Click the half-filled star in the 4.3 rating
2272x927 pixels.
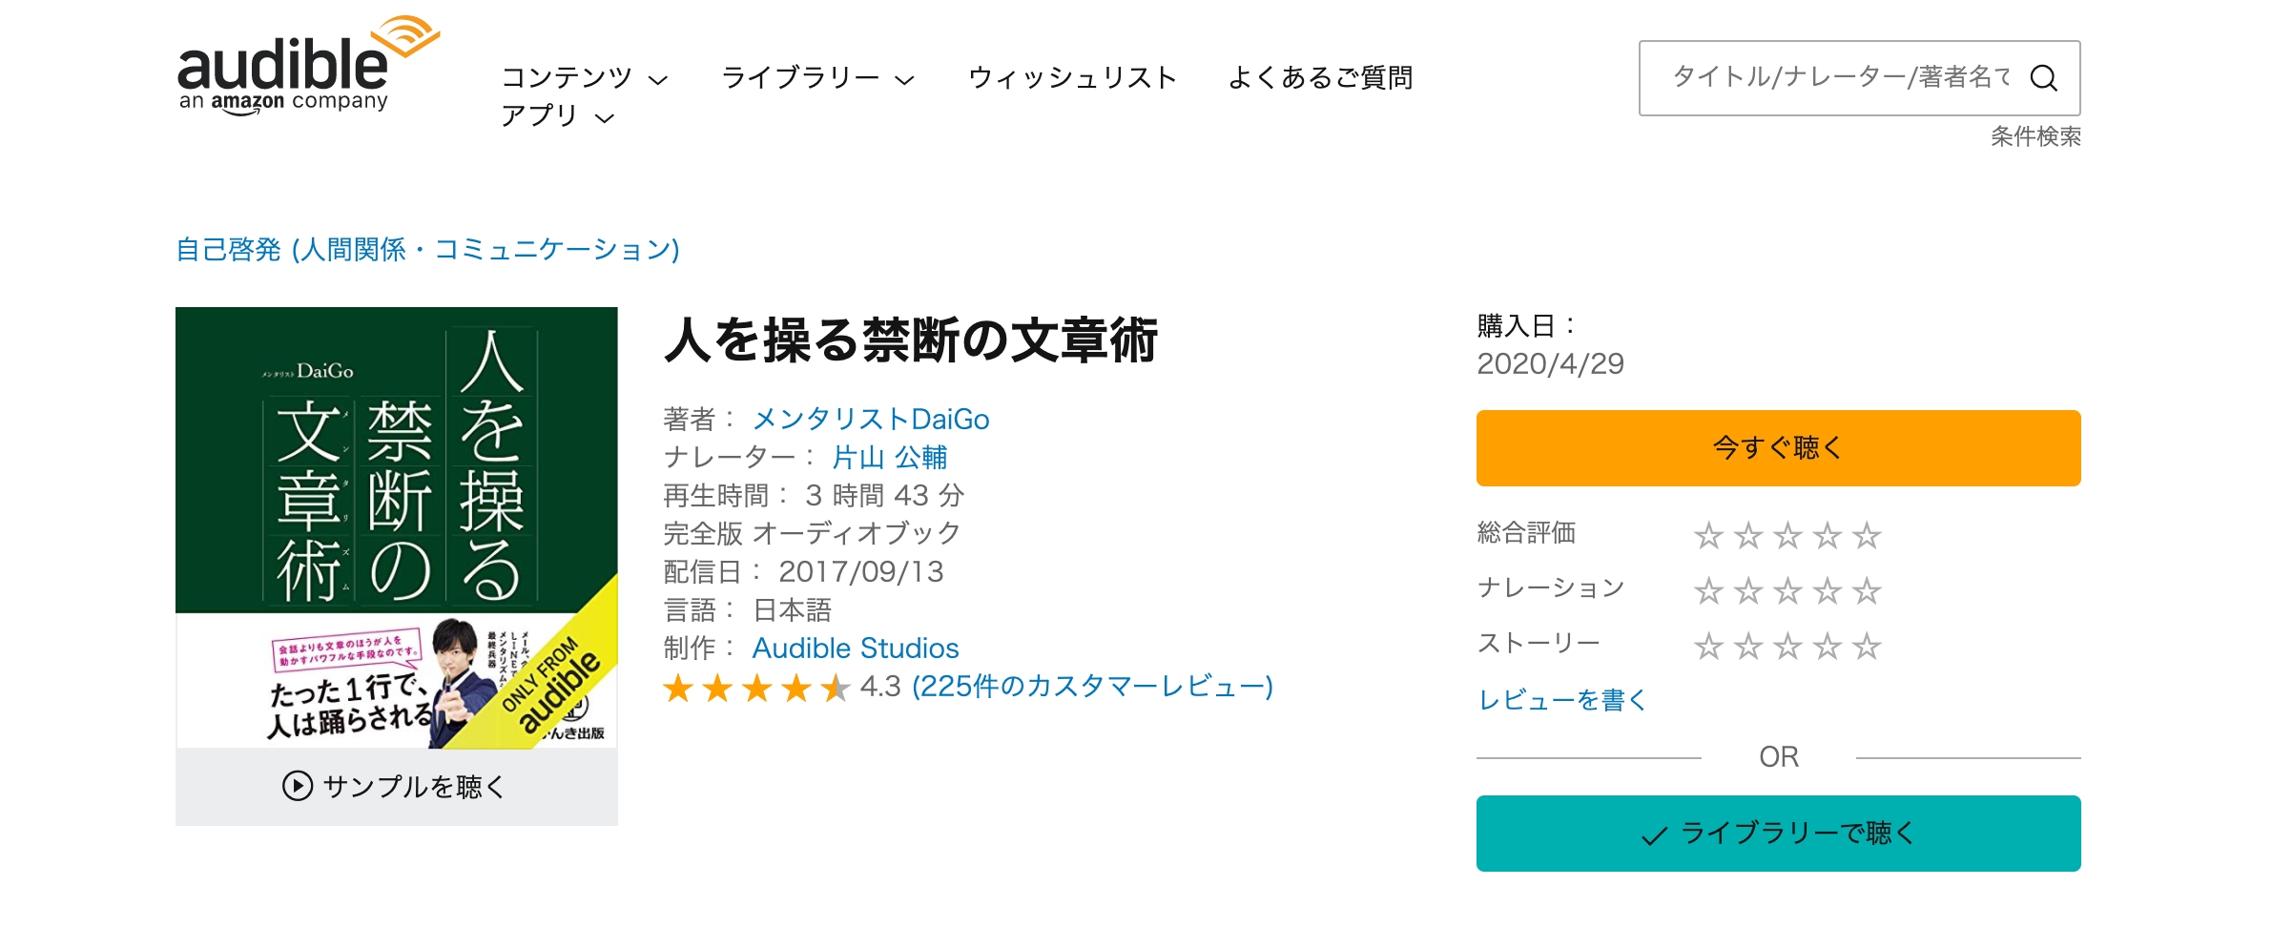point(835,689)
